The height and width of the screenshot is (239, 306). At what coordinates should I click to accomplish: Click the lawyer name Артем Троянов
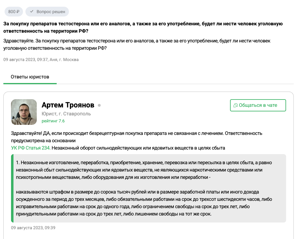point(68,105)
